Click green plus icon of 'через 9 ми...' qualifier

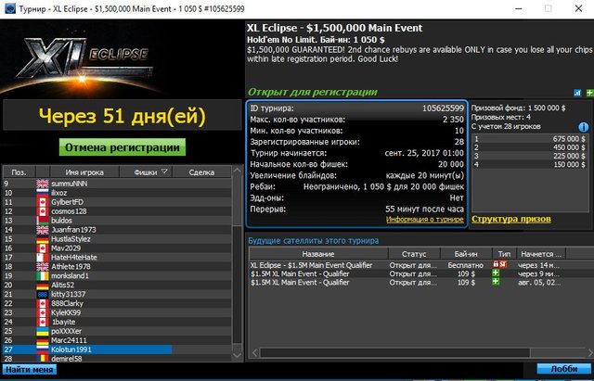click(x=496, y=273)
